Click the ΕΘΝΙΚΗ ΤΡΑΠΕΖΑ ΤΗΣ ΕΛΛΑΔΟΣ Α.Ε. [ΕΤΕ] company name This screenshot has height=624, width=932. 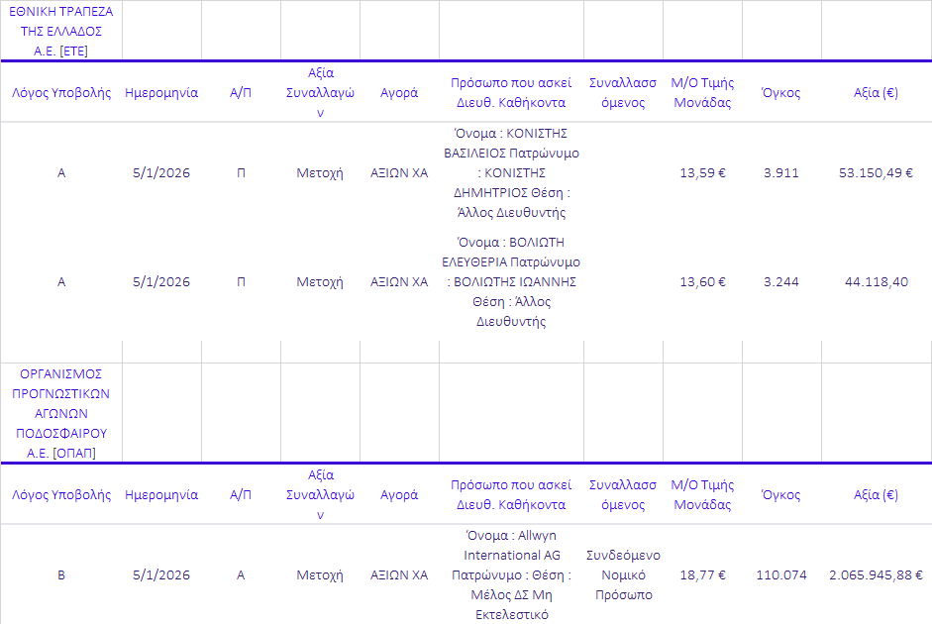pyautogui.click(x=61, y=31)
